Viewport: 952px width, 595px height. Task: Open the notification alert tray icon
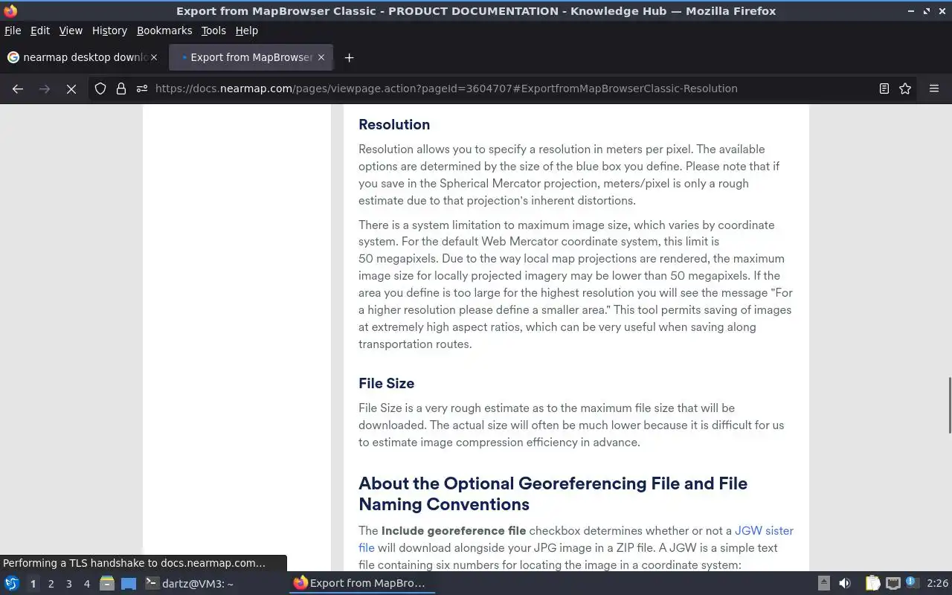pos(913,583)
